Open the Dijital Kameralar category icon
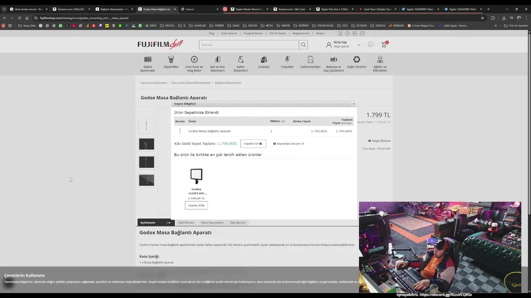The height and width of the screenshot is (298, 531). point(148,60)
